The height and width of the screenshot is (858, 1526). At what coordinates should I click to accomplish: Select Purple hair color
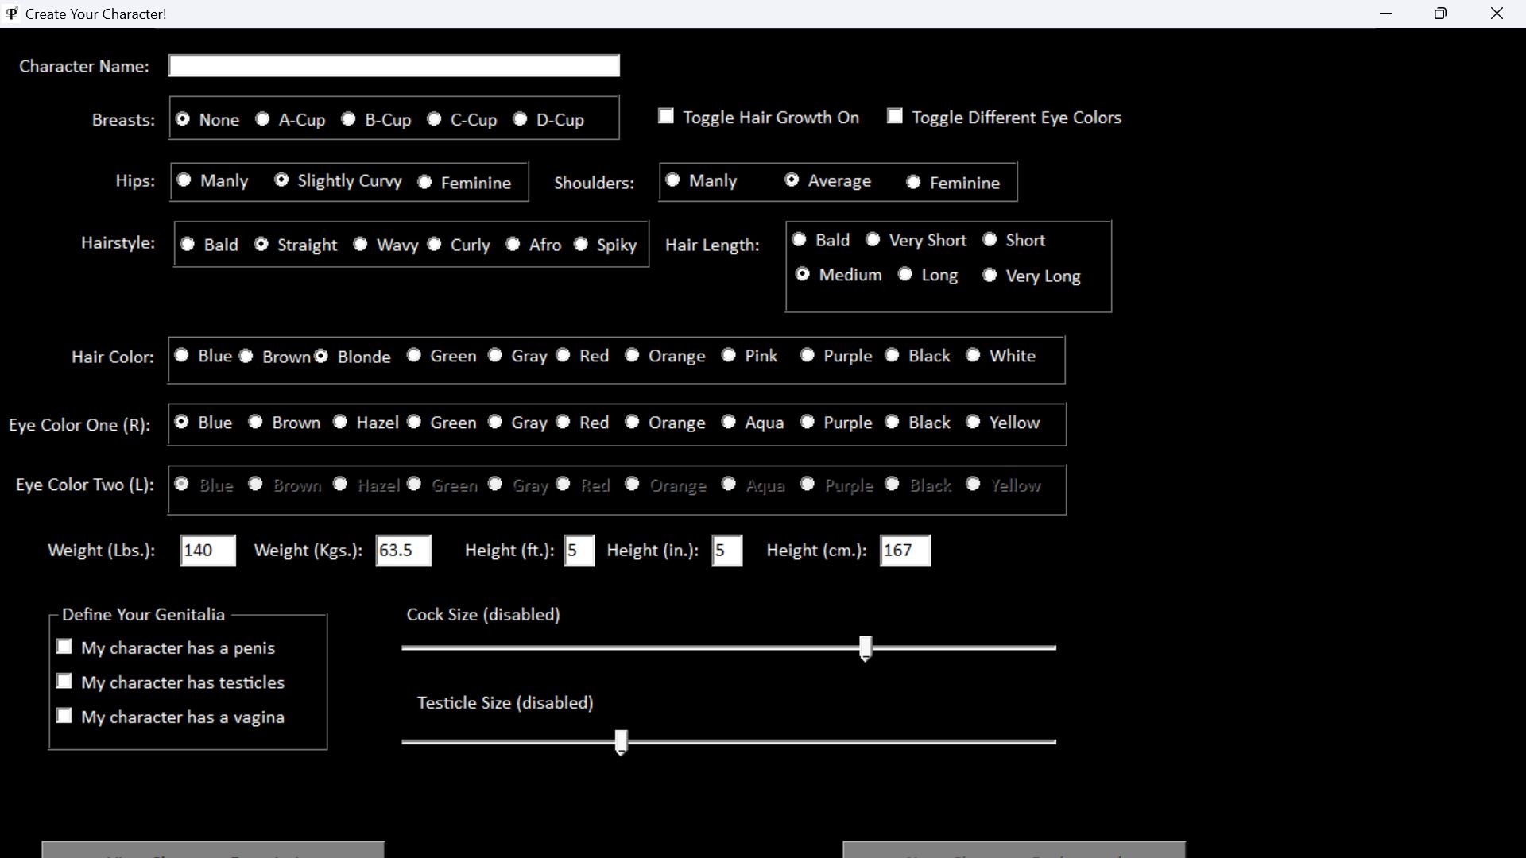pos(808,356)
